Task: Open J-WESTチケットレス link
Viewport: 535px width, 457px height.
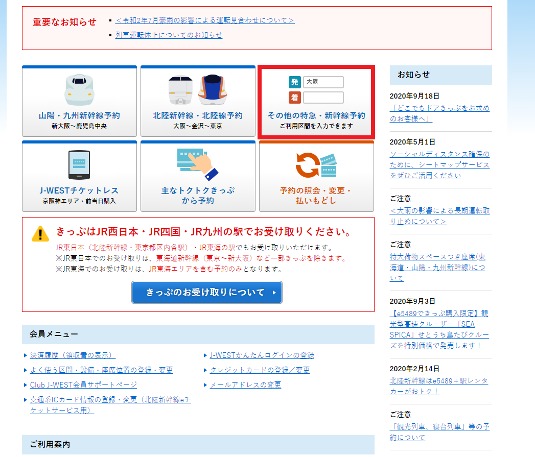Action: (x=79, y=190)
